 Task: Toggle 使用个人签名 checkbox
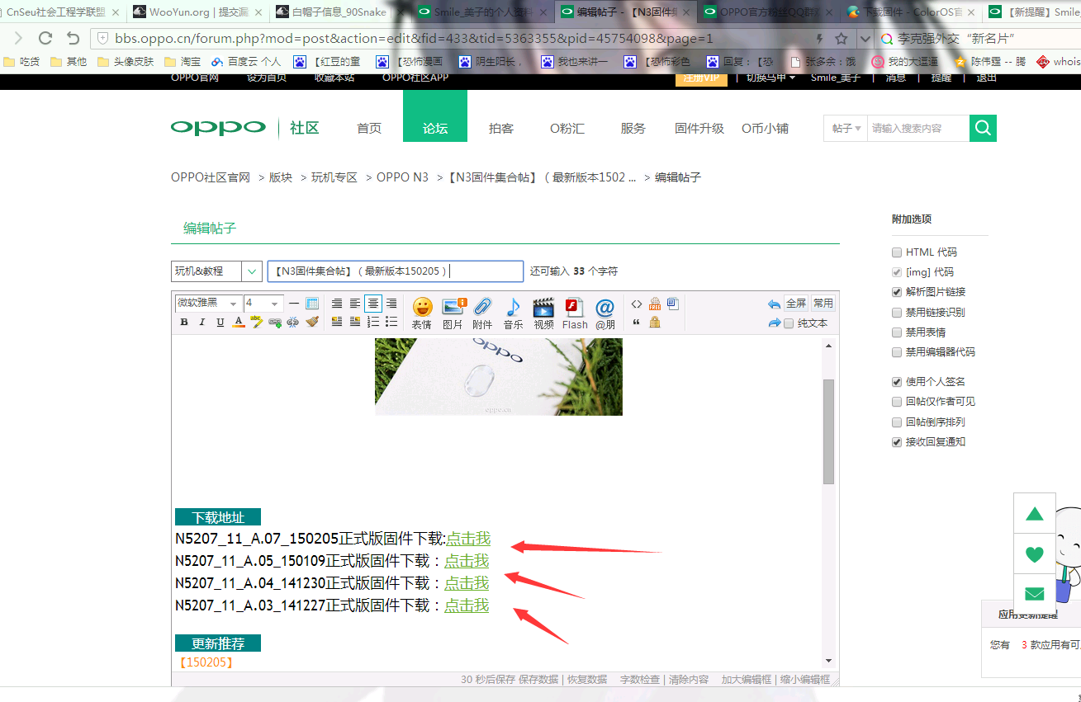[897, 382]
